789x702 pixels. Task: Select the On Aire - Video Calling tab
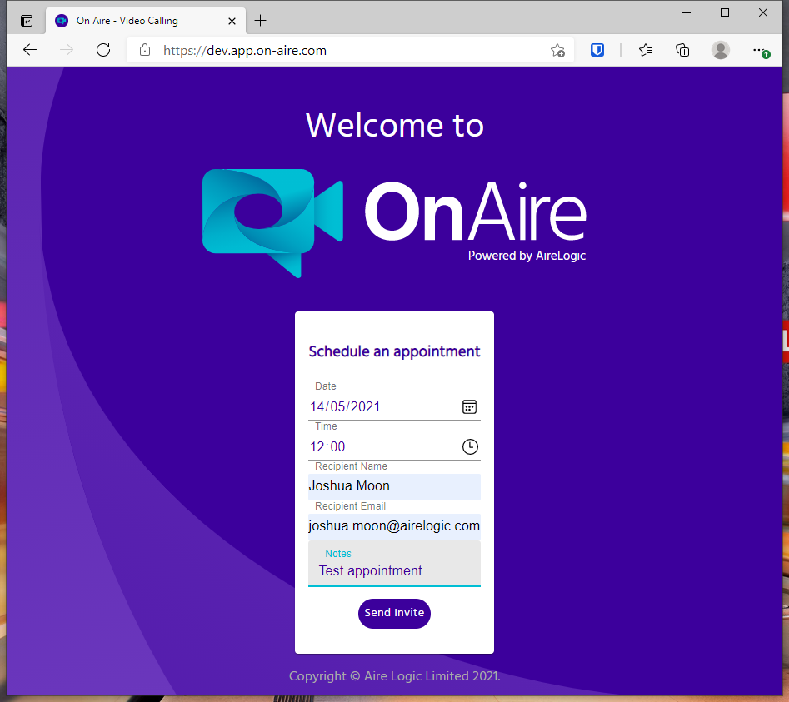[x=133, y=21]
